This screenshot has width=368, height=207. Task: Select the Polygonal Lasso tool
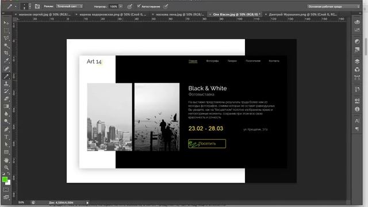point(6,38)
